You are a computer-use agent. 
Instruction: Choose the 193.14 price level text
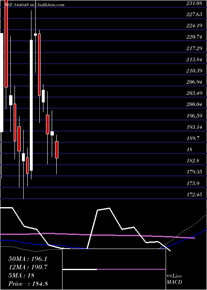pos(194,127)
